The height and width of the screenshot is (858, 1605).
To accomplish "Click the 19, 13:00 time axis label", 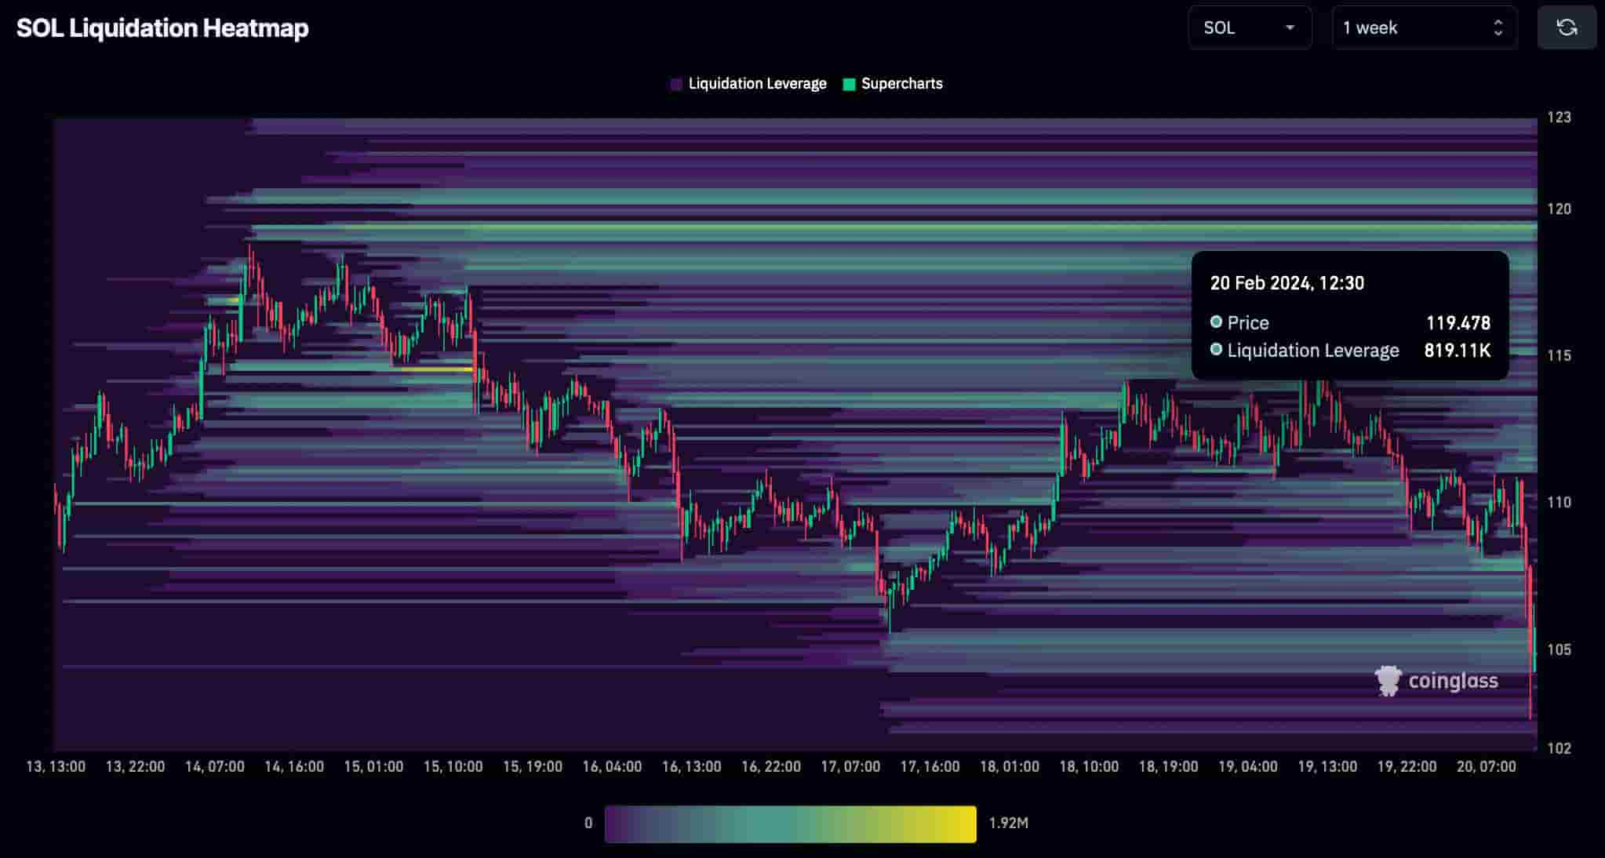I will (1327, 766).
